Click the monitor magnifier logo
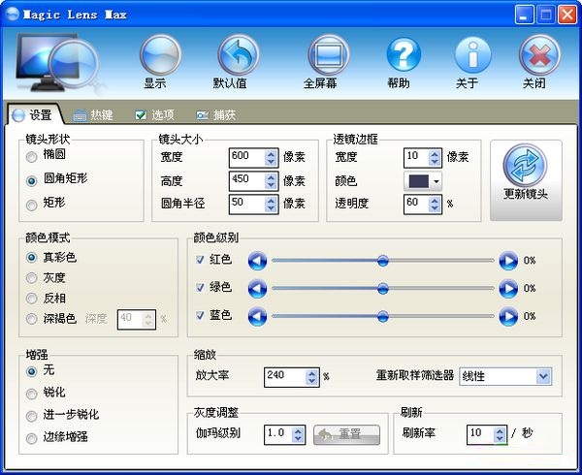Image resolution: width=582 pixels, height=475 pixels. click(57, 63)
